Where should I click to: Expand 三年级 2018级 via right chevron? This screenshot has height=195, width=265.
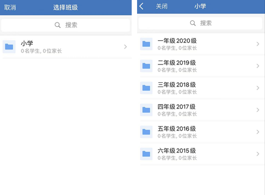pyautogui.click(x=258, y=88)
